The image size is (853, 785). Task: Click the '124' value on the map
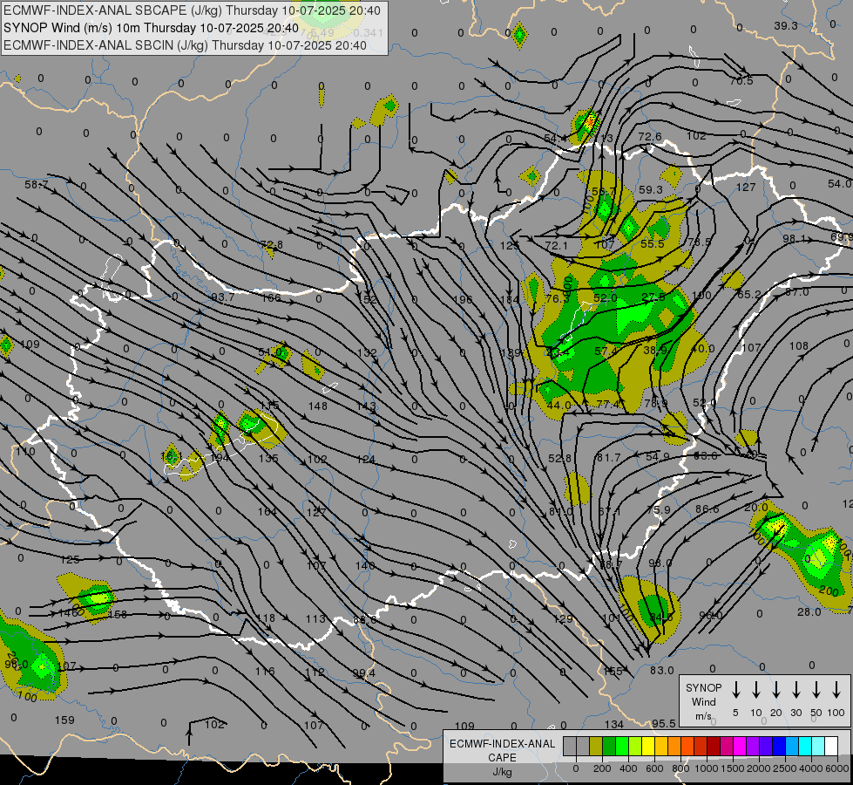[x=366, y=460]
